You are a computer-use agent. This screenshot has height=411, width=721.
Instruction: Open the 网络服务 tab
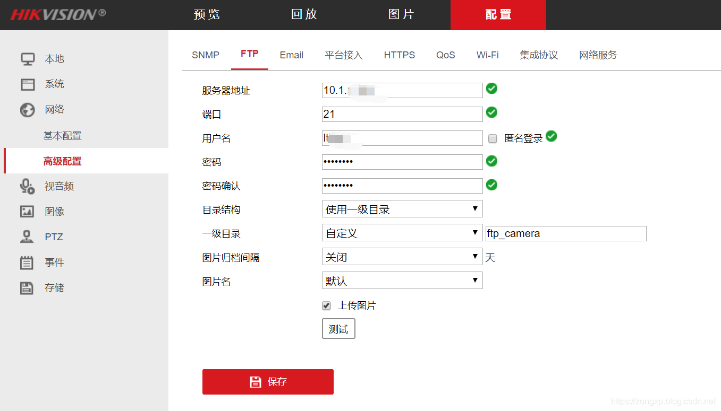tap(598, 55)
